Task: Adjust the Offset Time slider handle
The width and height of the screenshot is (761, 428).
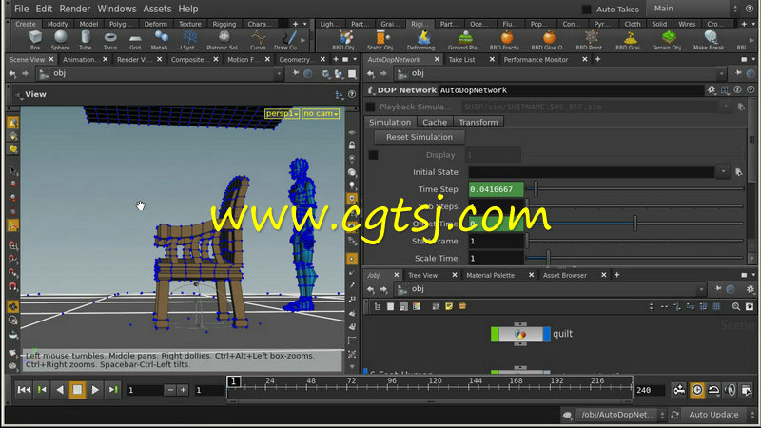Action: 634,224
